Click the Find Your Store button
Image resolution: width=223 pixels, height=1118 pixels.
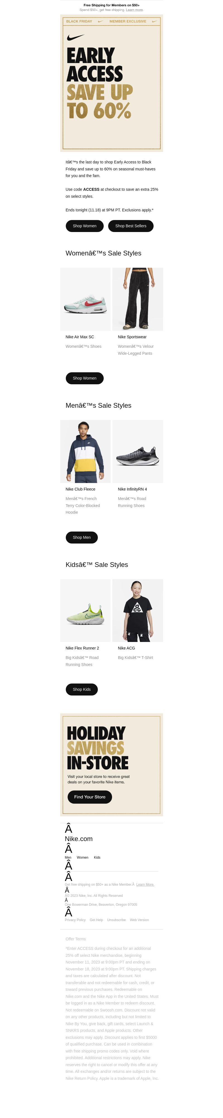(90, 797)
